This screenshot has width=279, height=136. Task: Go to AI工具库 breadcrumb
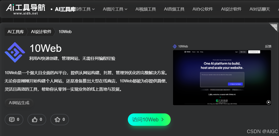coord(16,32)
